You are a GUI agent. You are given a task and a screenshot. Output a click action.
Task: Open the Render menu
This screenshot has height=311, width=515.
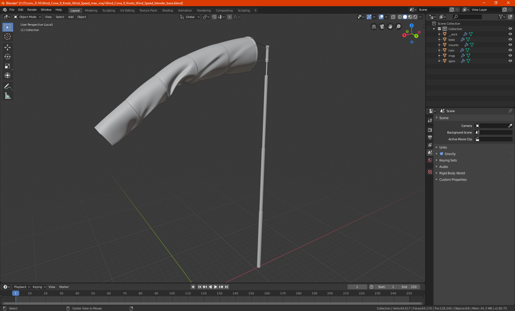coord(32,10)
